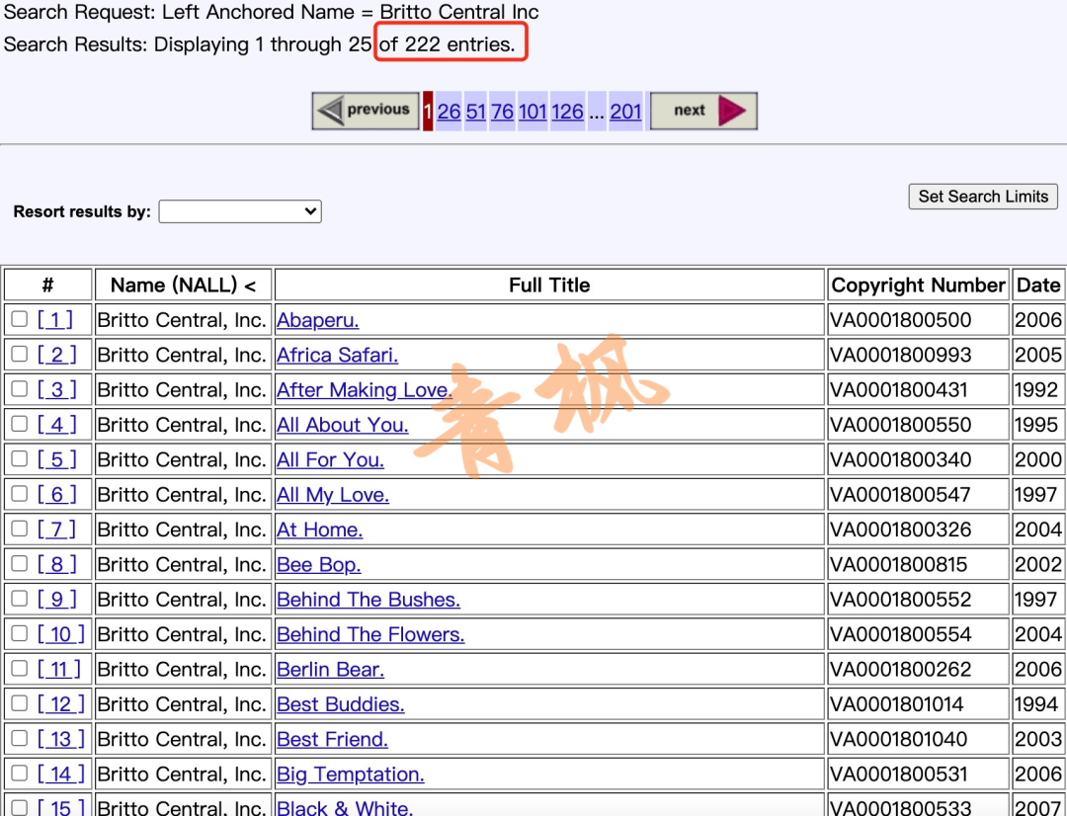
Task: Click entry number link [ 10 ]
Action: tap(60, 633)
